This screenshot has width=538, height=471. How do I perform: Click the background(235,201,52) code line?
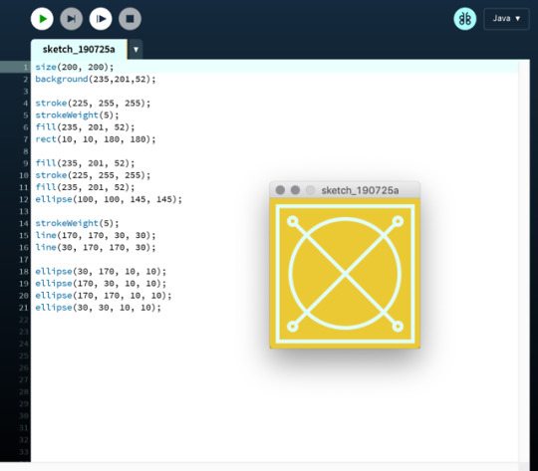(96, 80)
